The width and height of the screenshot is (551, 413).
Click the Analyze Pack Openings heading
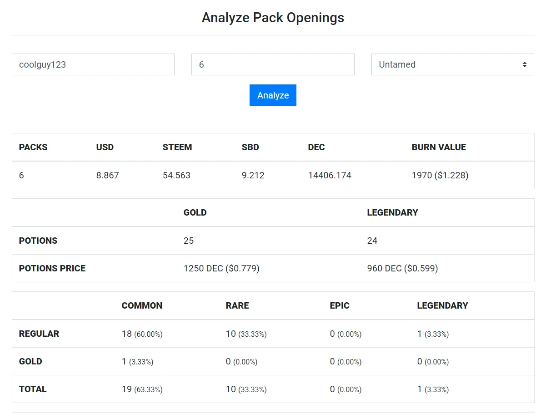click(273, 18)
